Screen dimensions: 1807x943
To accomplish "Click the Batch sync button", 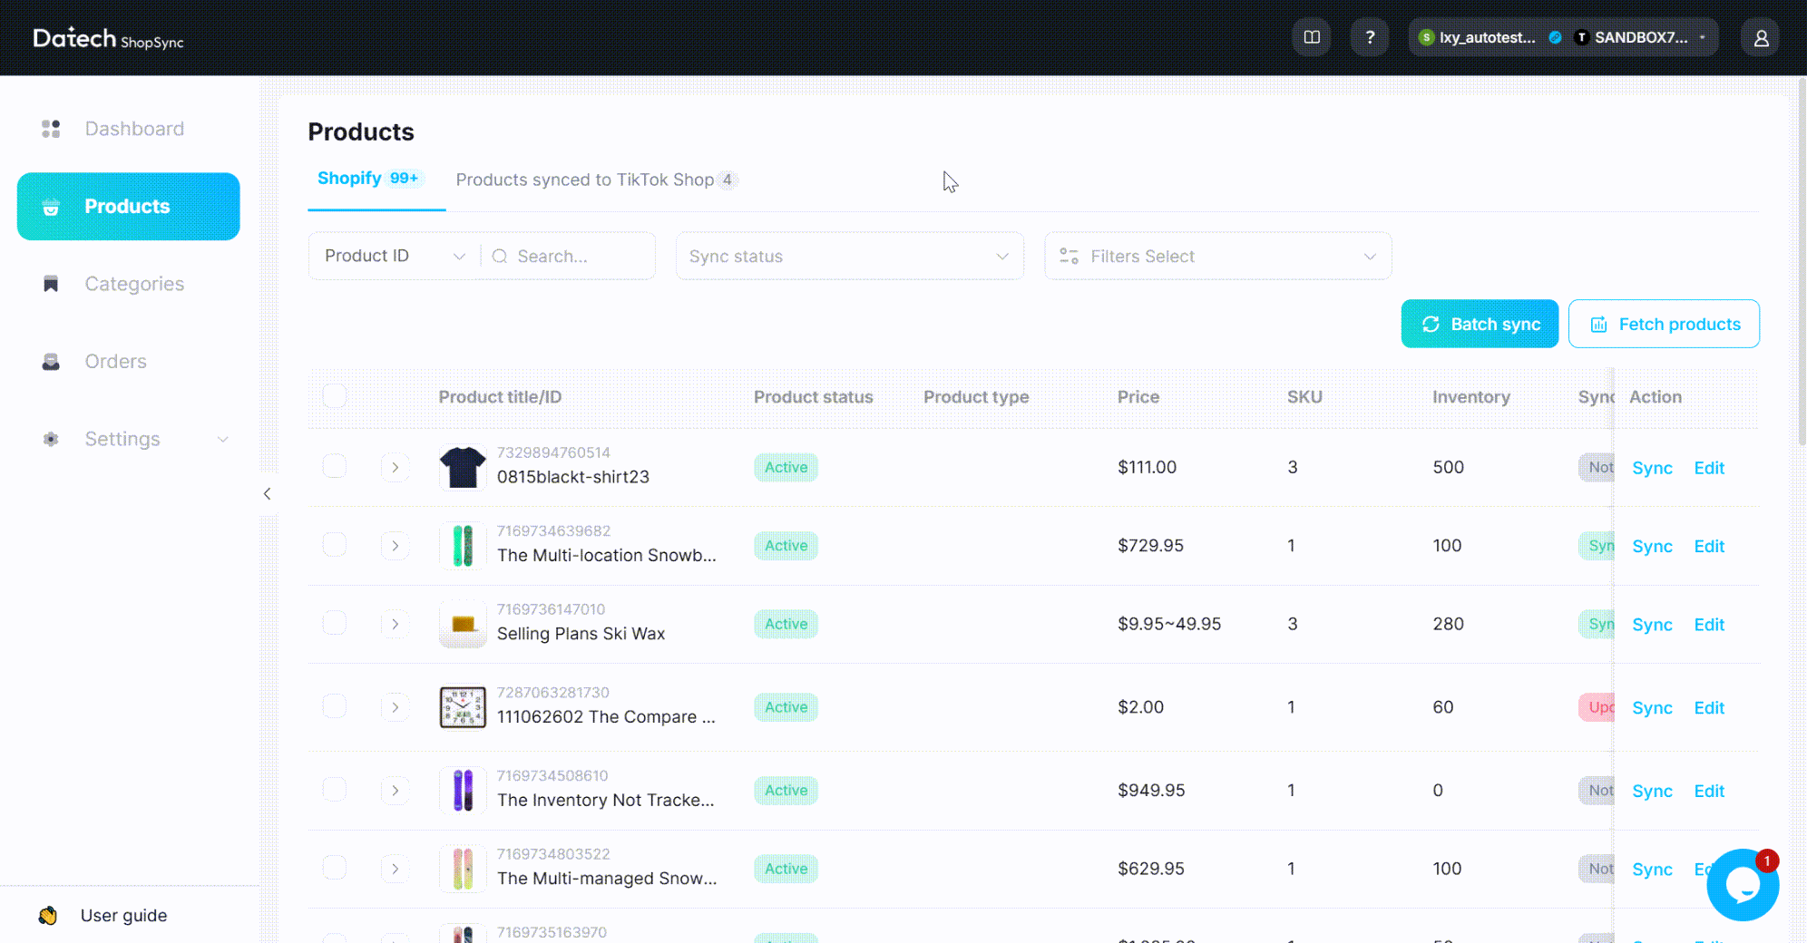I will coord(1480,324).
